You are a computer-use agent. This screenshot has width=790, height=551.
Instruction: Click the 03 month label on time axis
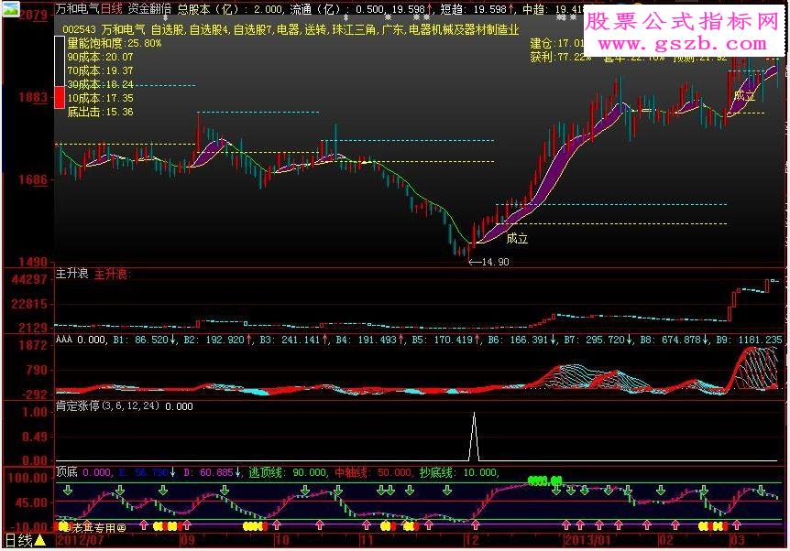(x=737, y=540)
